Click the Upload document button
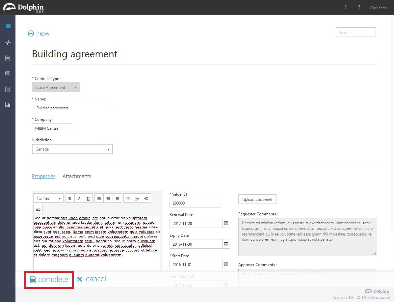Screen dimensions: 394x302 click(x=257, y=199)
